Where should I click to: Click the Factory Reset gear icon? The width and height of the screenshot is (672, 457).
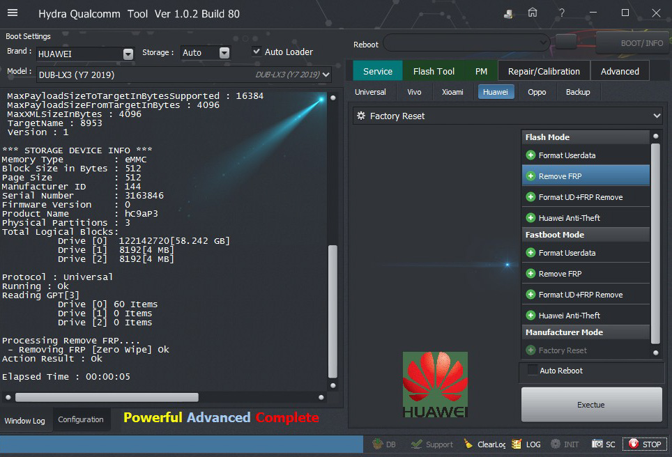361,116
